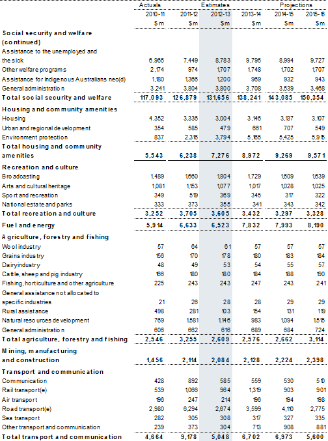This screenshot has height=441, width=328.
Task: Click the 'Road transport(e)' row label
Action: [x=27, y=409]
